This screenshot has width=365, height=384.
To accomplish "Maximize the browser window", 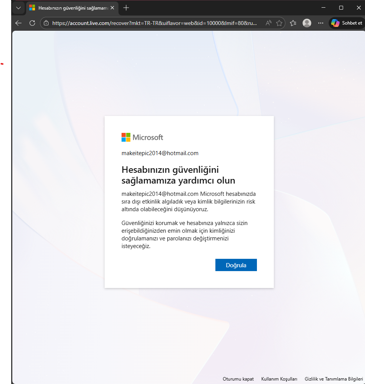I will click(x=341, y=8).
